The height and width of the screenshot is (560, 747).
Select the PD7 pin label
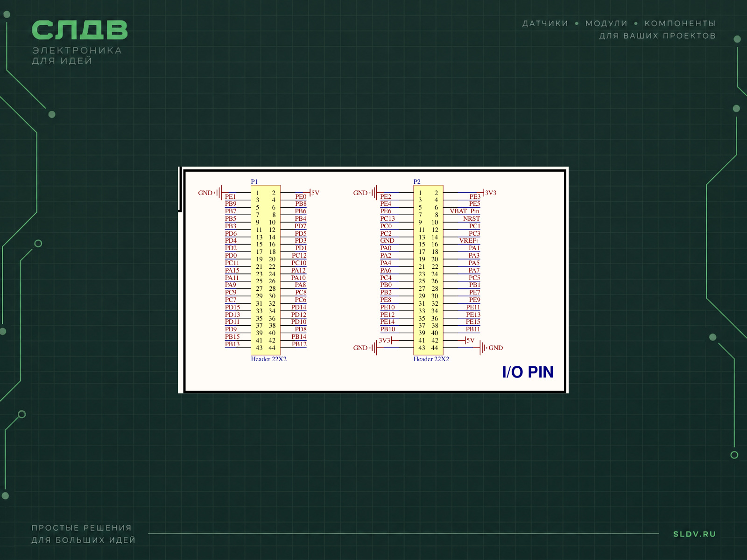(300, 226)
